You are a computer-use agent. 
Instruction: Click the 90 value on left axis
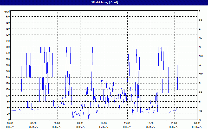coord(8,102)
